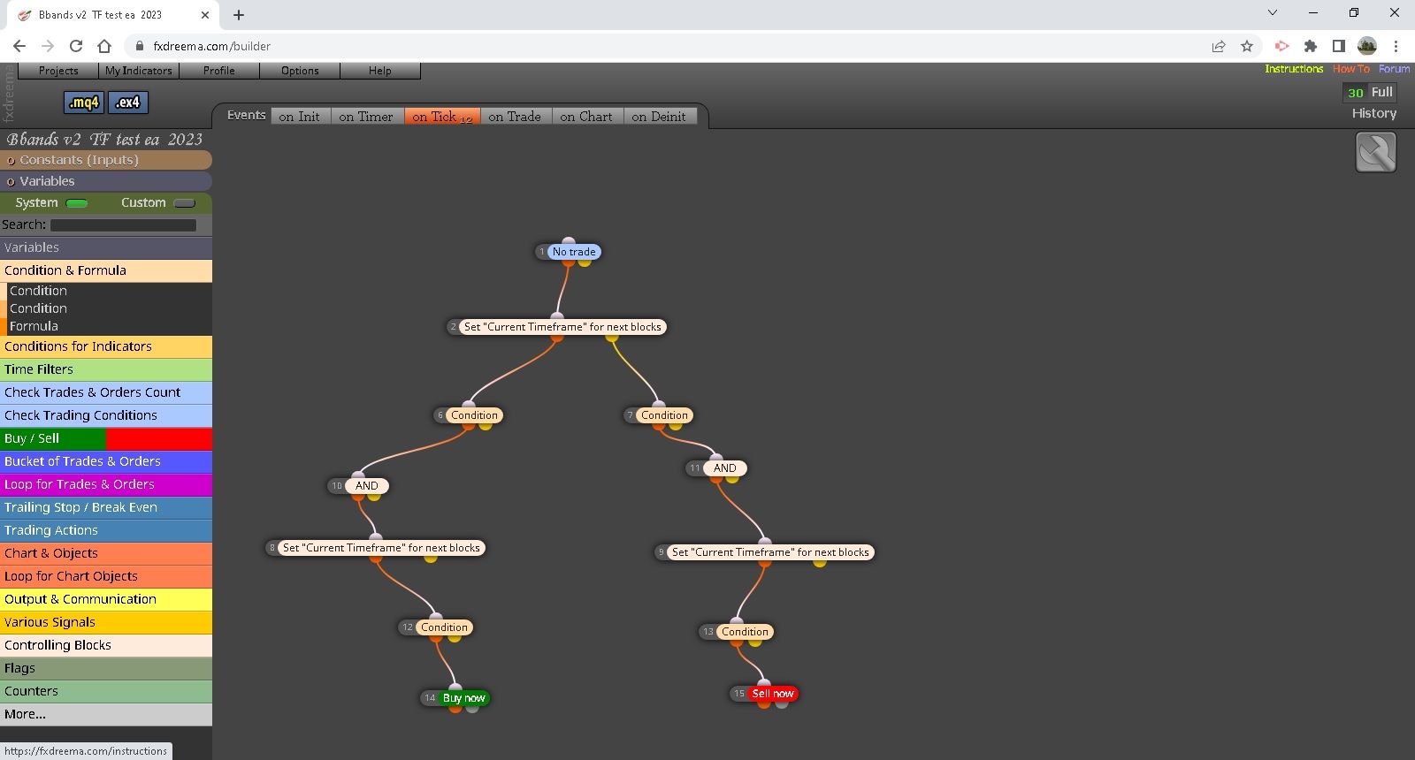The width and height of the screenshot is (1415, 760).
Task: Expand the Constants (Inputs) section
Action: (x=106, y=160)
